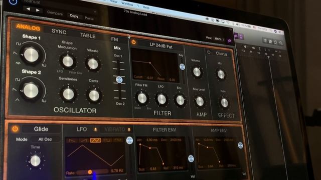Select the descending sawtooth LFO waveform
This screenshot has width=321, height=180.
pos(72,140)
